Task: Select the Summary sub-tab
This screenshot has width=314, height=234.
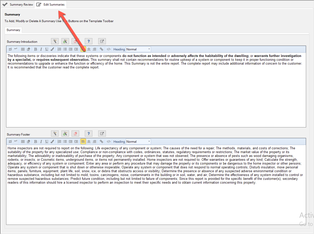Action: tap(13, 30)
